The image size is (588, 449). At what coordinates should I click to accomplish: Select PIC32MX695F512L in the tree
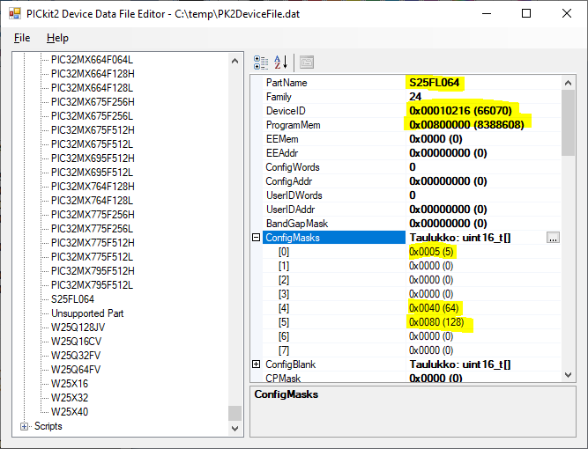pyautogui.click(x=93, y=173)
